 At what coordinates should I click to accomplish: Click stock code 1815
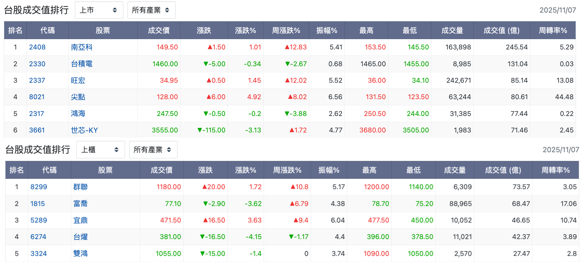37,204
